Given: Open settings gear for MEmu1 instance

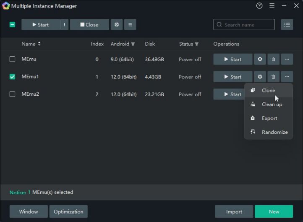Looking at the screenshot, I should [x=260, y=77].
